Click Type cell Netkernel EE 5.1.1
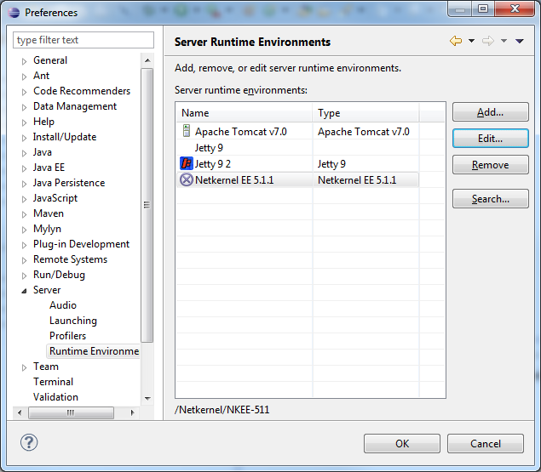Screen dimensions: 541x472 pos(357,179)
